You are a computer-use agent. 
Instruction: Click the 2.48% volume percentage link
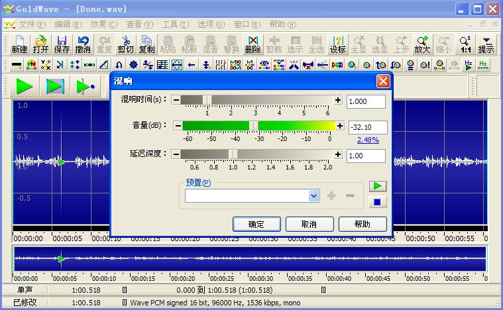pyautogui.click(x=368, y=140)
